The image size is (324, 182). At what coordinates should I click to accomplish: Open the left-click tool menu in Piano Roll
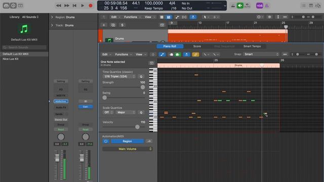[x=206, y=54]
